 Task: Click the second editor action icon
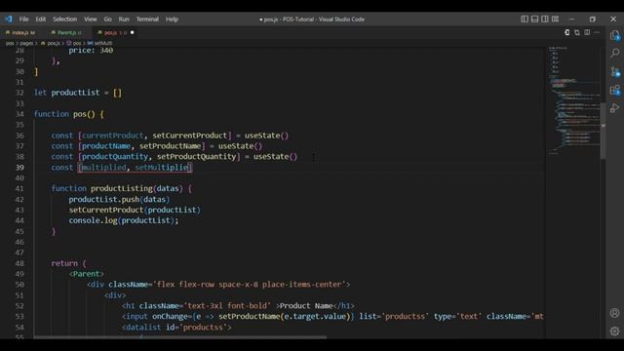point(577,32)
